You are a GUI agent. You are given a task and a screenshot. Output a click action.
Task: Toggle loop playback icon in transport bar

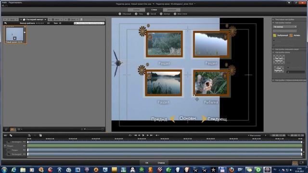(x=130, y=135)
